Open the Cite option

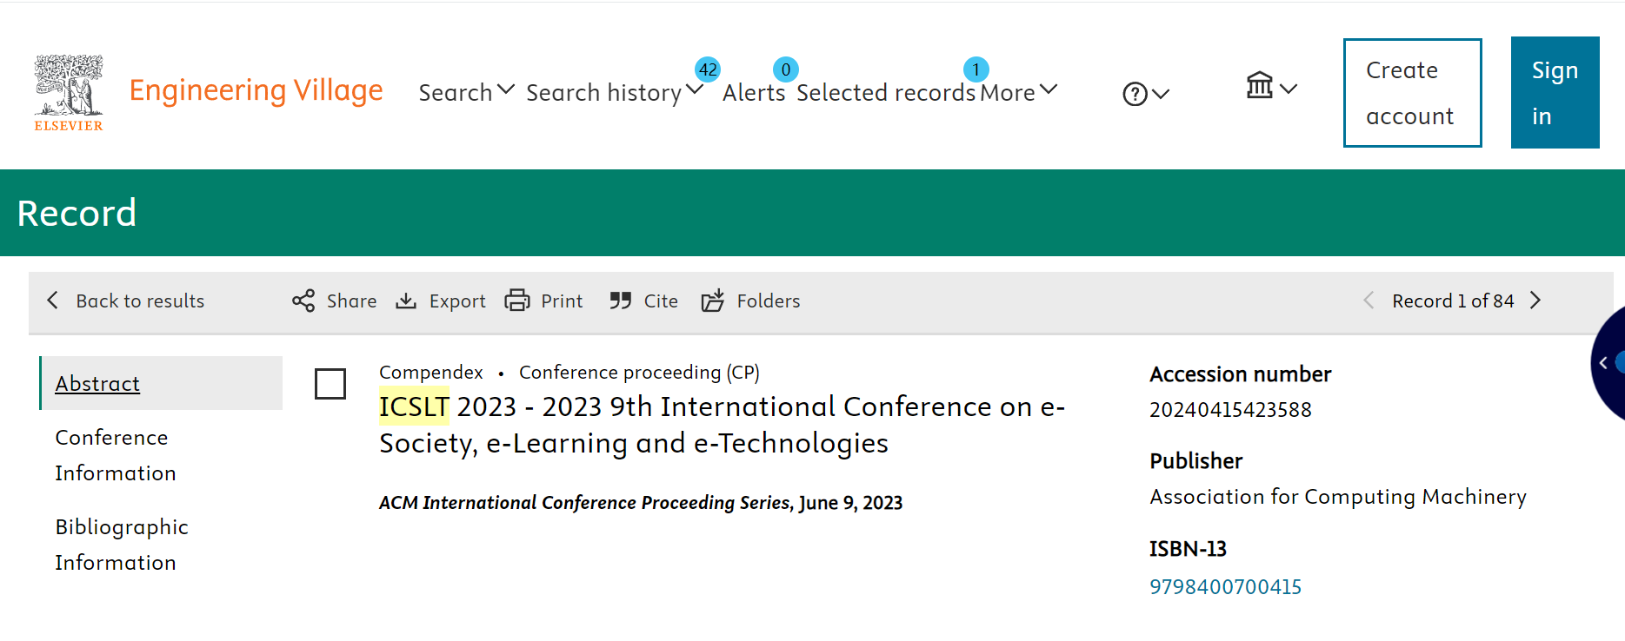click(x=661, y=301)
